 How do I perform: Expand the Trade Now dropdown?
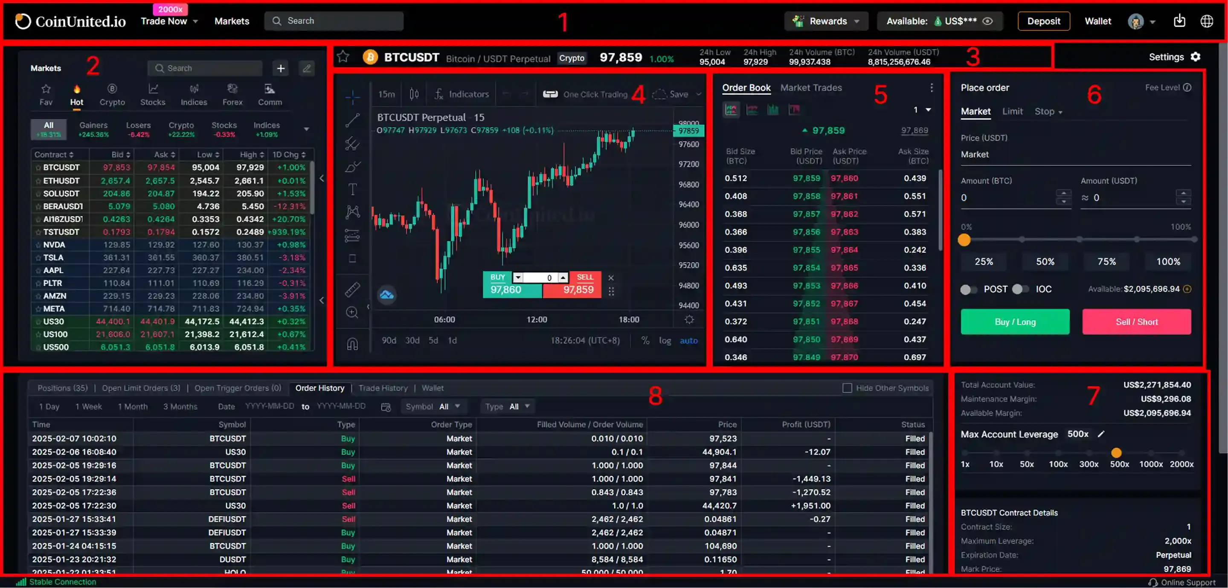point(169,21)
